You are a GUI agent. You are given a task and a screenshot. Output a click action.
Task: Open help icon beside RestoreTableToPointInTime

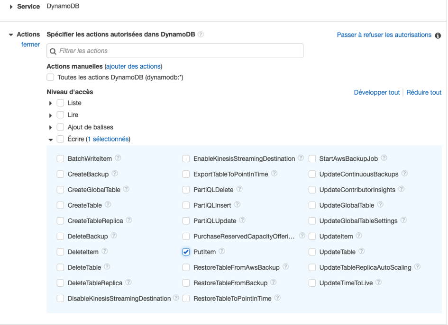pyautogui.click(x=277, y=298)
